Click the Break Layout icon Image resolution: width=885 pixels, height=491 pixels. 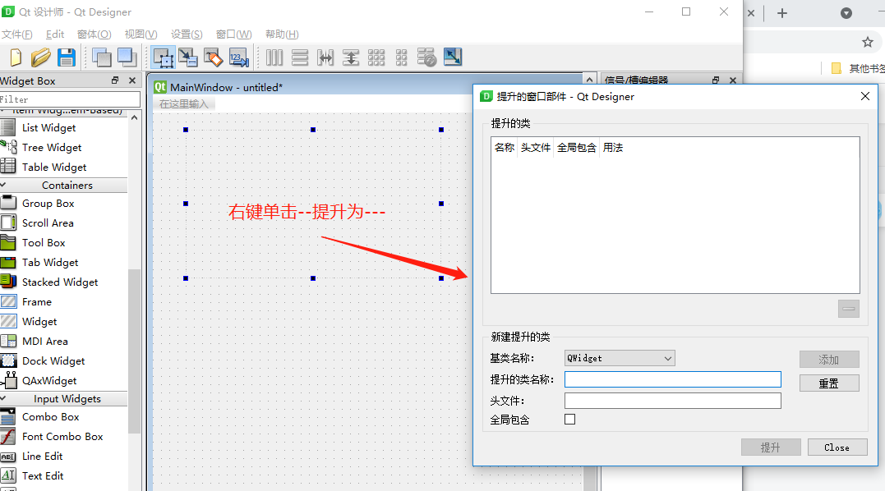tap(426, 57)
